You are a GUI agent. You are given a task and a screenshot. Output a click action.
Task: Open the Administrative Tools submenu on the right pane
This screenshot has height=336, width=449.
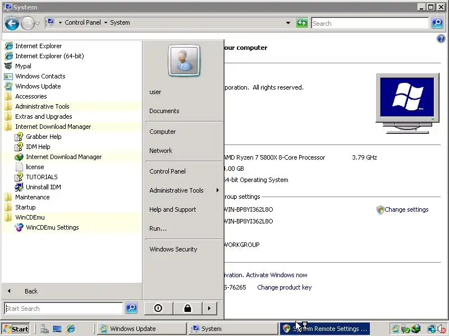[184, 190]
